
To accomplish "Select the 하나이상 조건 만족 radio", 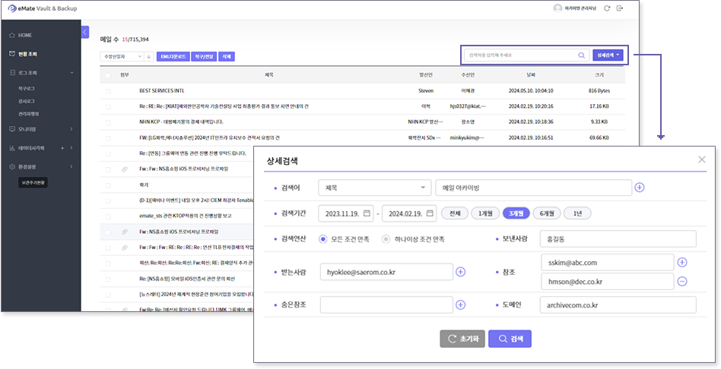I will pyautogui.click(x=386, y=239).
